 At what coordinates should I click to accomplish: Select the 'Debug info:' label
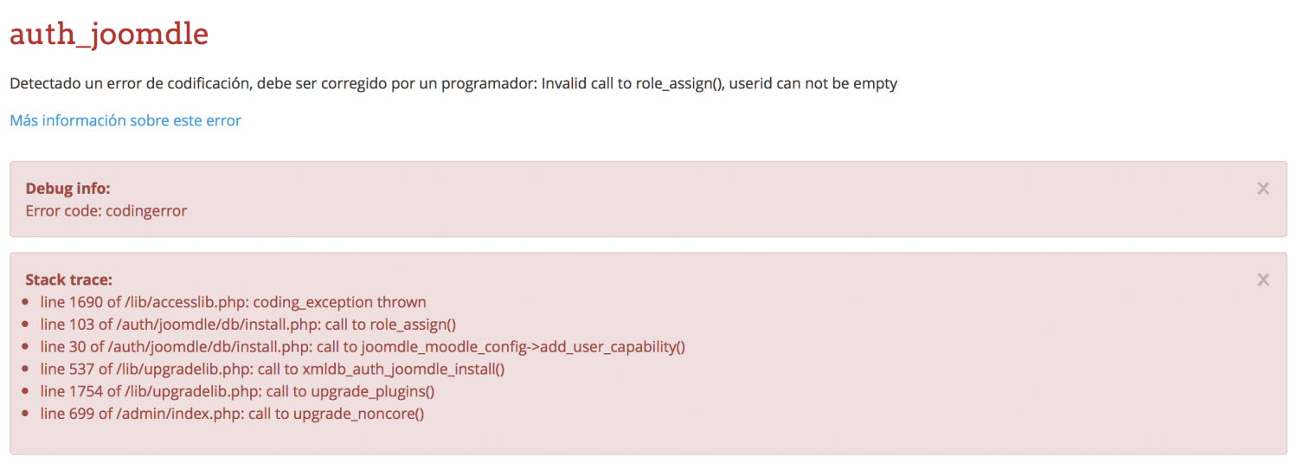click(x=67, y=188)
